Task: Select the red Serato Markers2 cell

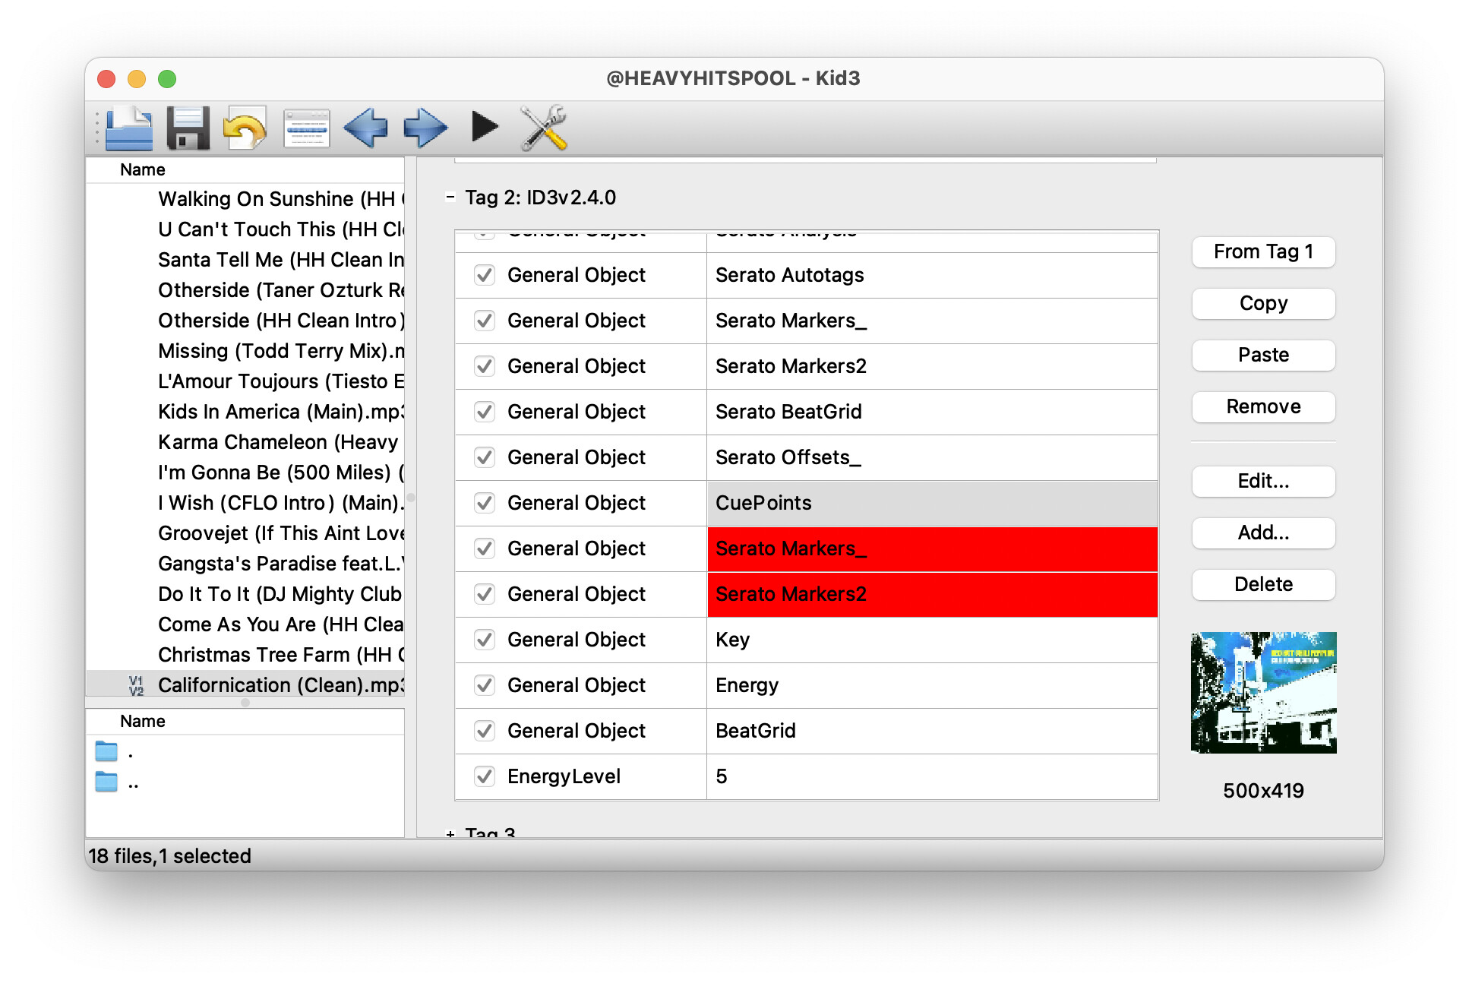Action: pyautogui.click(x=932, y=594)
